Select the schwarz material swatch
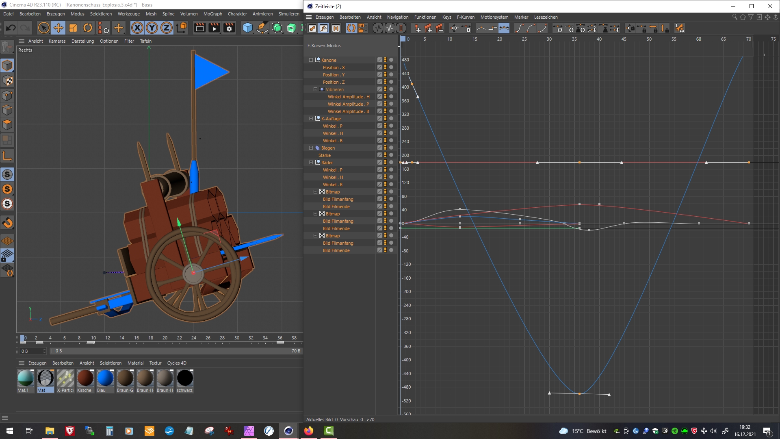780x439 pixels. pos(185,381)
